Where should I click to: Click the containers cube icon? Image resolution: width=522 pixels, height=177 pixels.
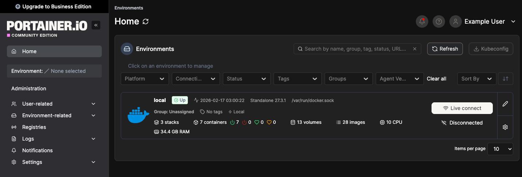[196, 122]
